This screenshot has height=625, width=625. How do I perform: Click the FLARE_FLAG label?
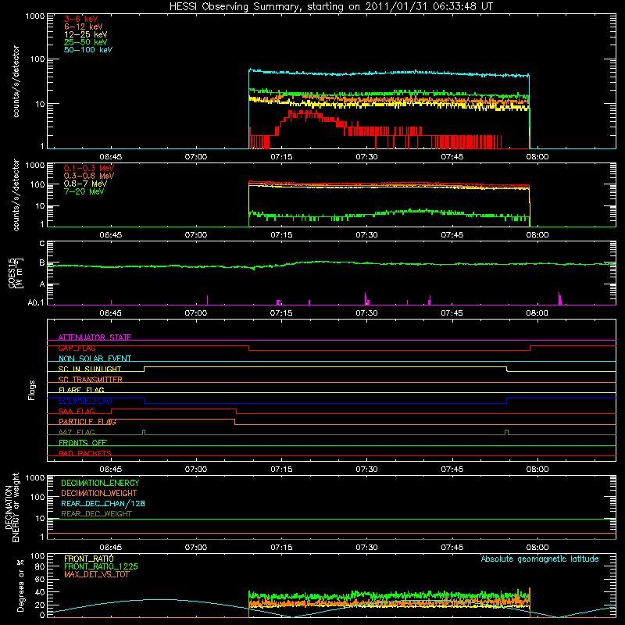(81, 390)
